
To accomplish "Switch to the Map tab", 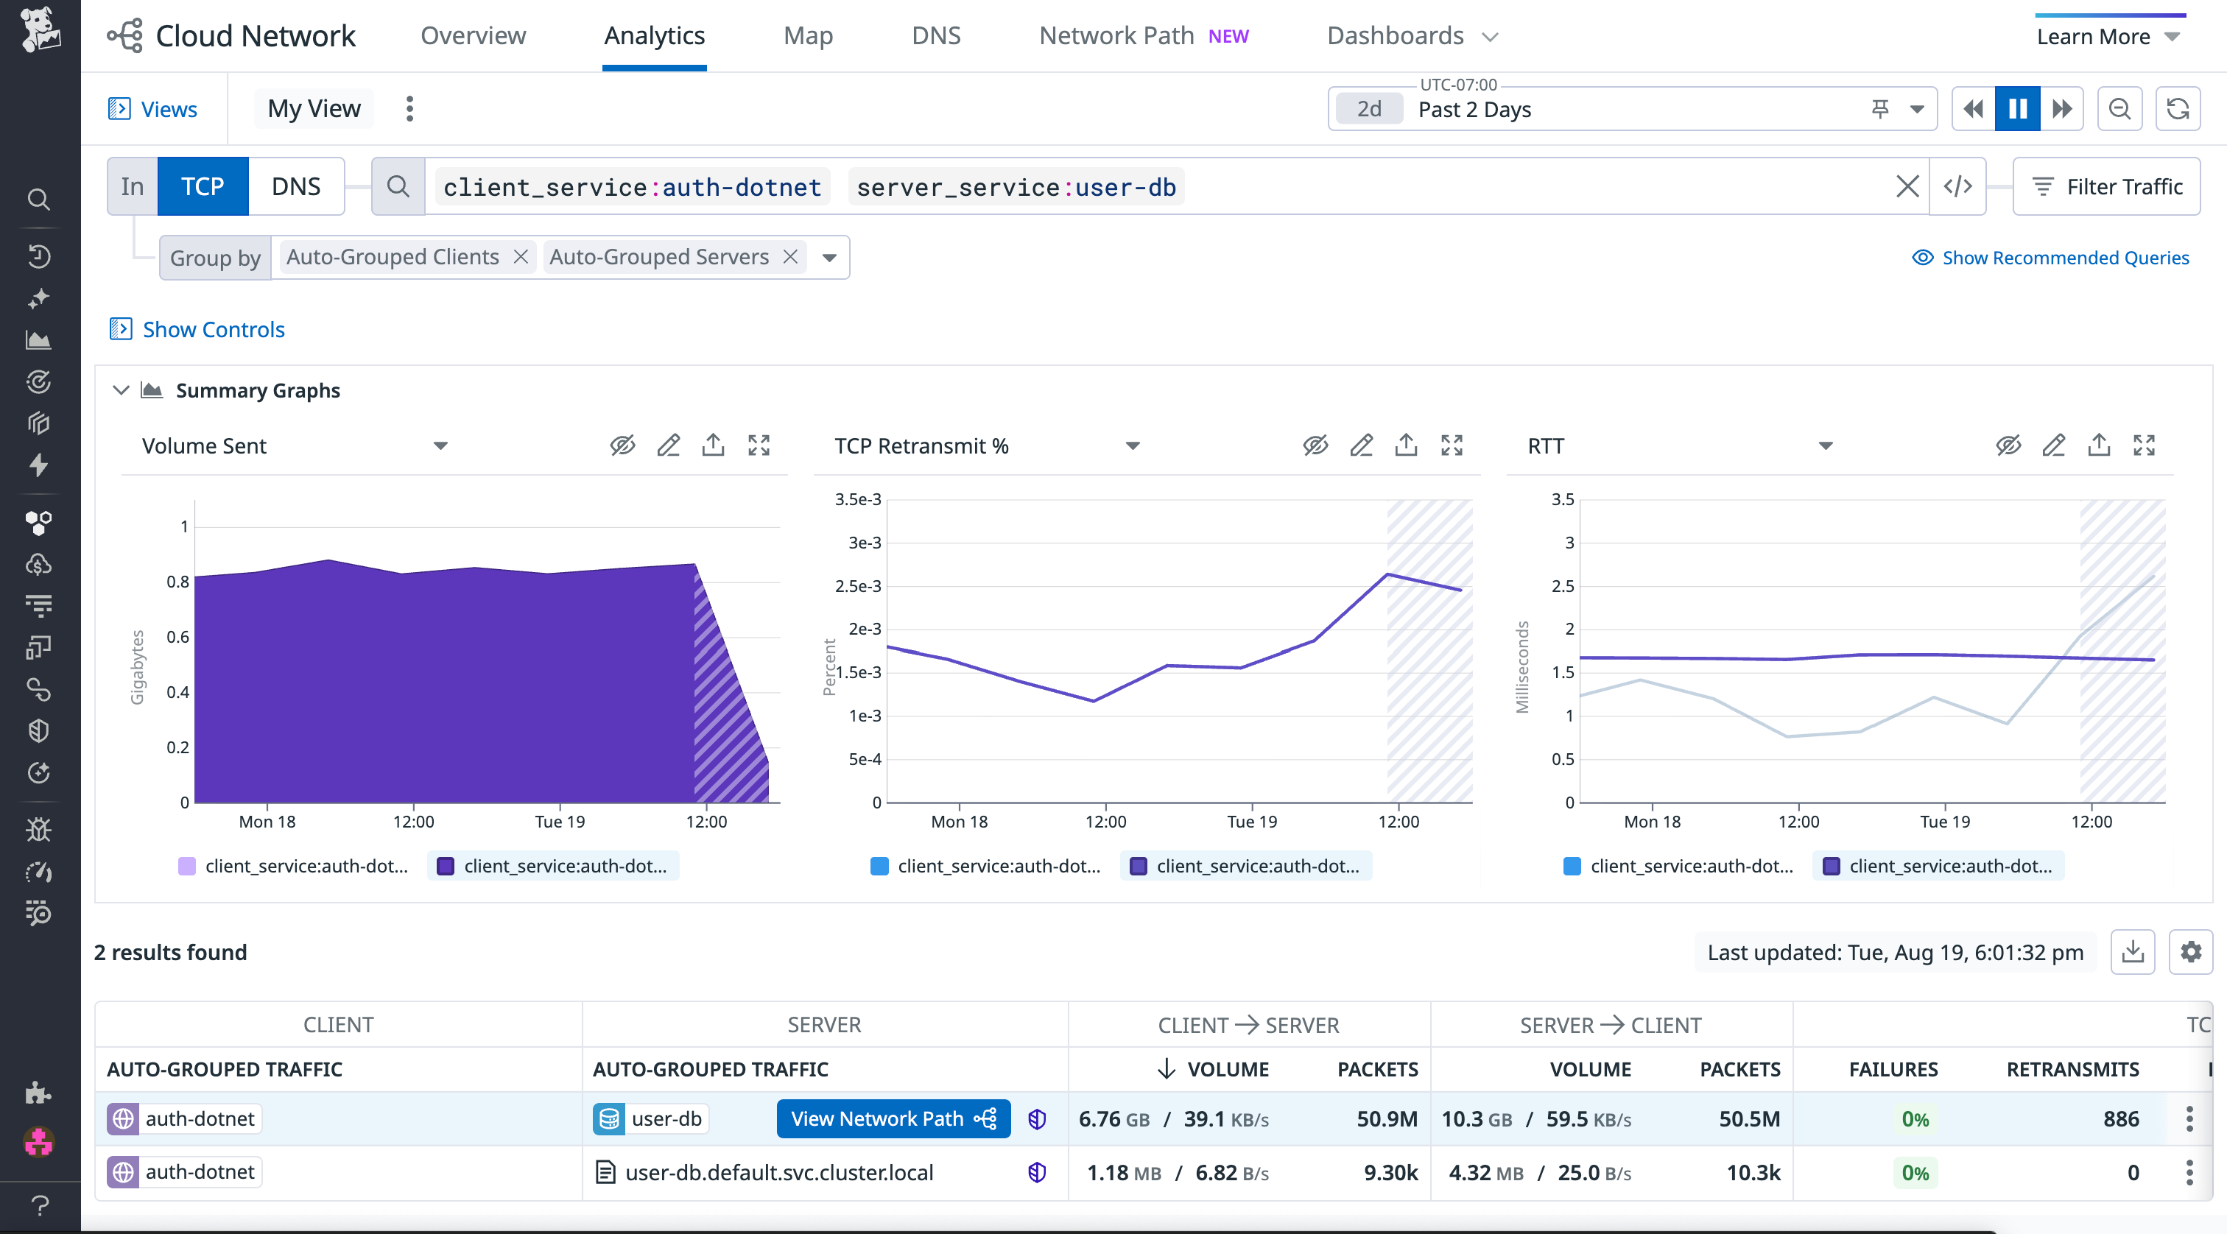I will (807, 35).
